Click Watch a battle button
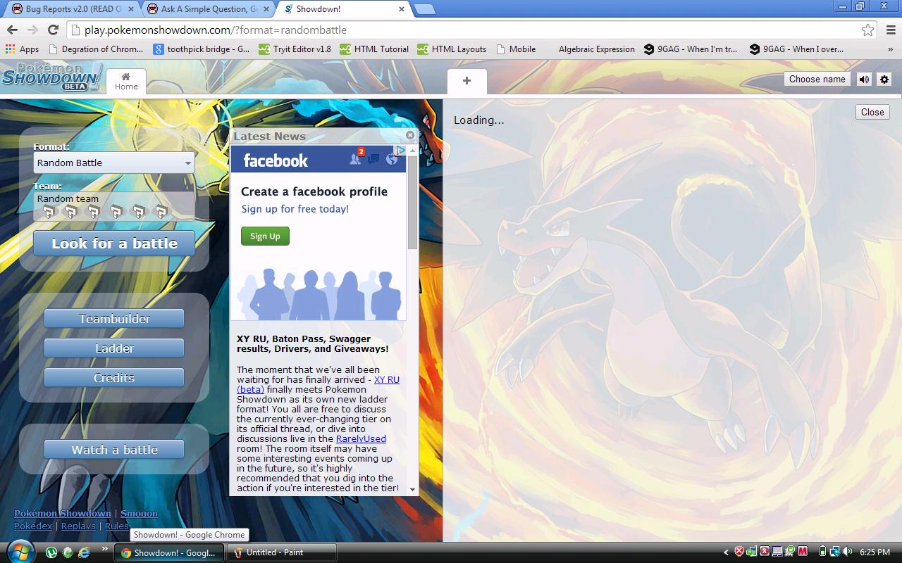 pos(114,450)
